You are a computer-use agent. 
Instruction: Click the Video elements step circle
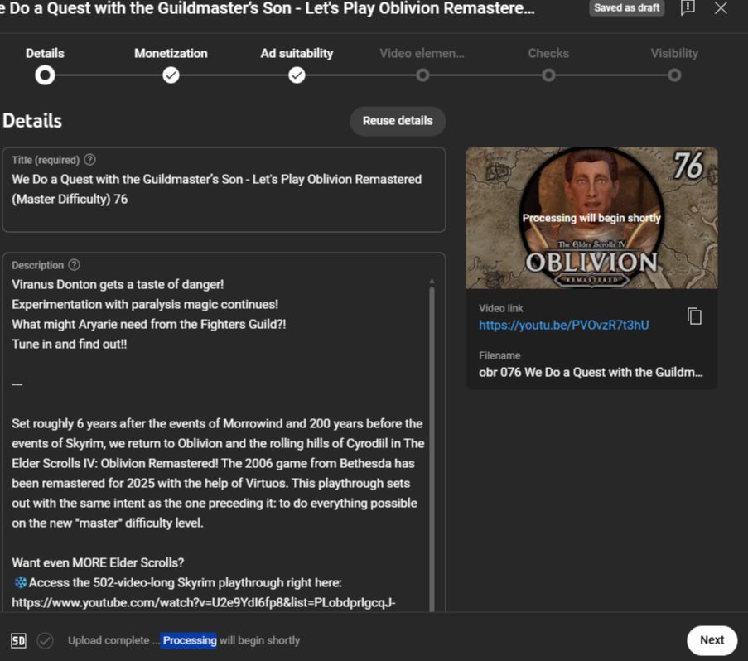[422, 75]
